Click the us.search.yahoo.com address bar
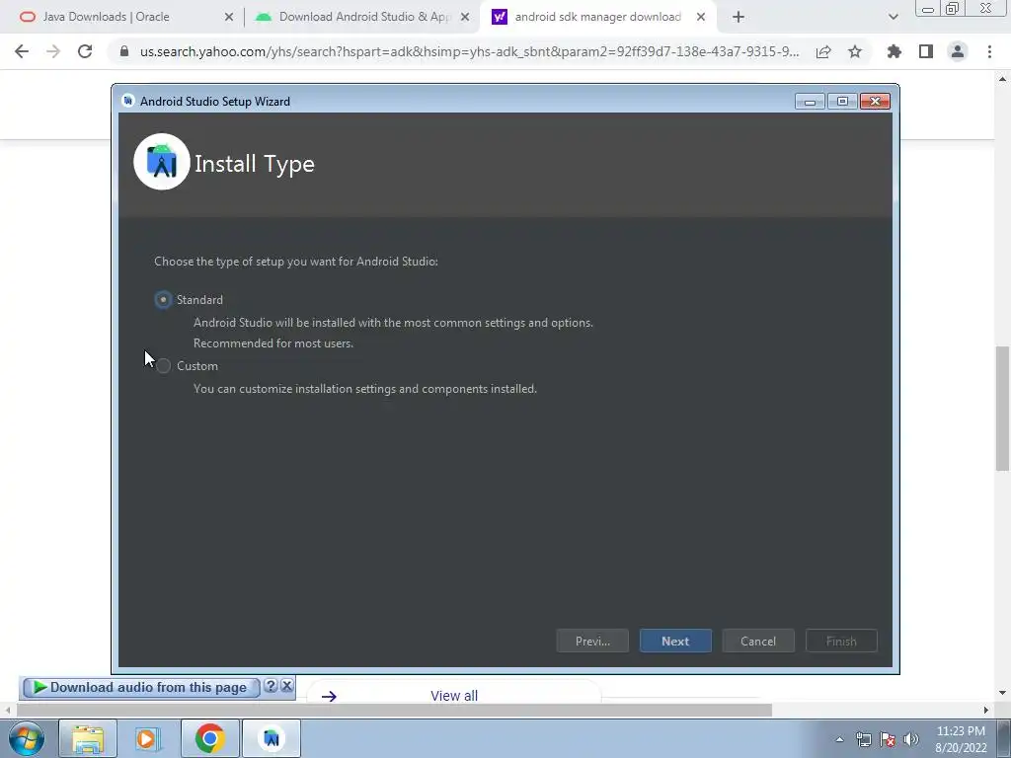This screenshot has width=1011, height=758. pos(469,51)
